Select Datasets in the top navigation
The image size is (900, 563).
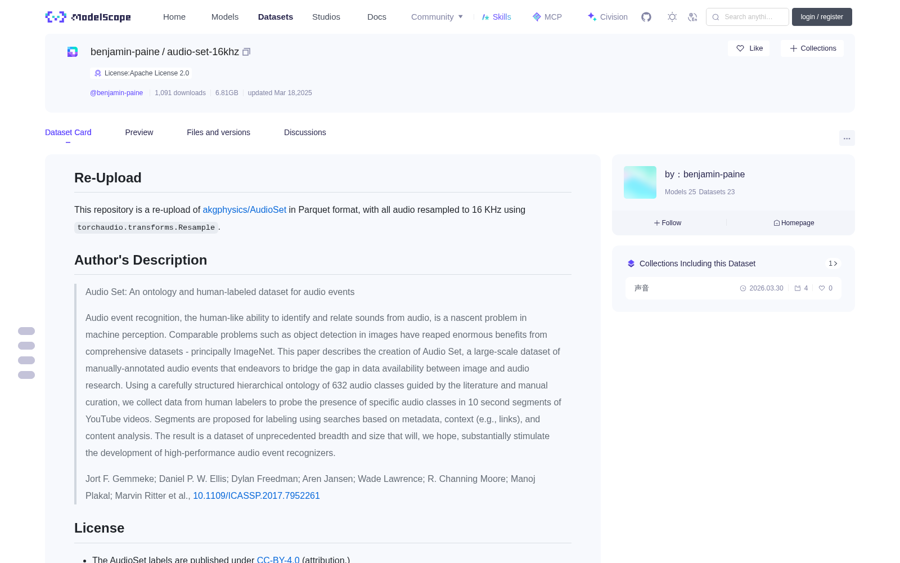276,17
